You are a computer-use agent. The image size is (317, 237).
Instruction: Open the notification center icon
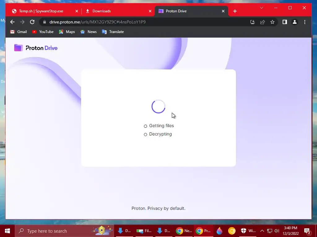coord(307,231)
